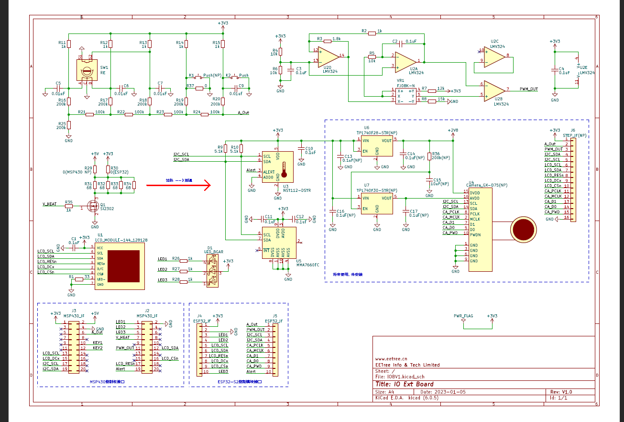Select resistor R1 33 near the LCD
This screenshot has width=624, height=422.
click(x=79, y=279)
